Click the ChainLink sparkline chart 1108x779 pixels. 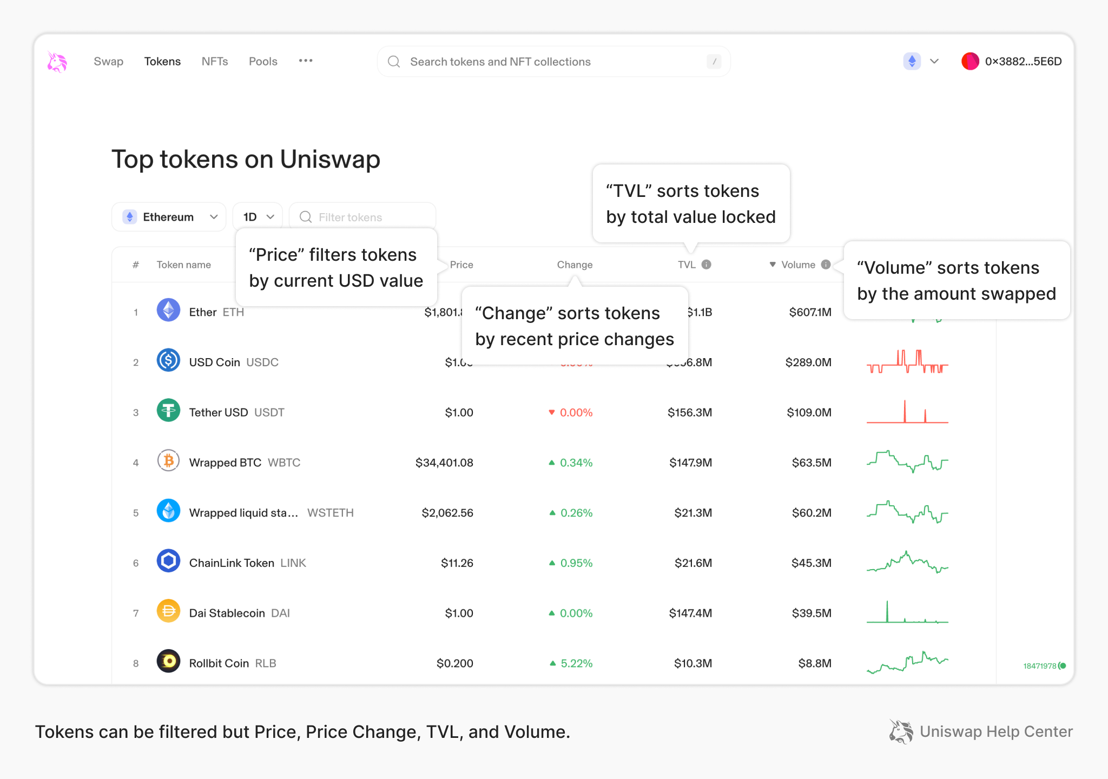pyautogui.click(x=907, y=562)
